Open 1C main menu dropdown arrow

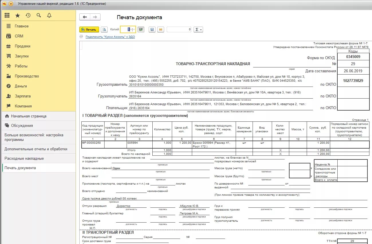11,4
